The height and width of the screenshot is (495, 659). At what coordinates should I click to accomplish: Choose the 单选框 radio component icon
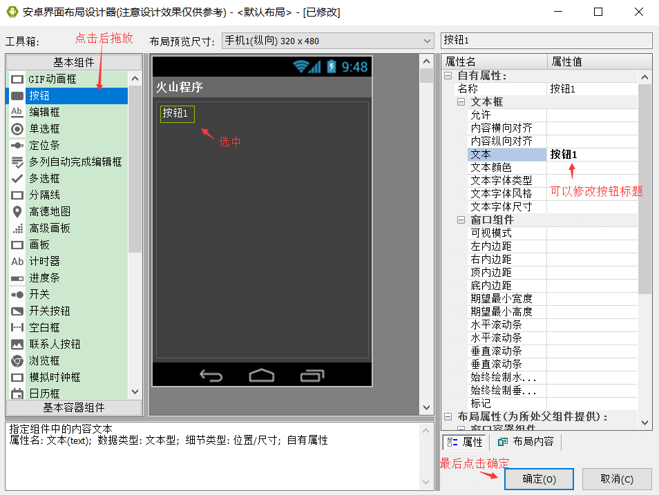coord(17,129)
